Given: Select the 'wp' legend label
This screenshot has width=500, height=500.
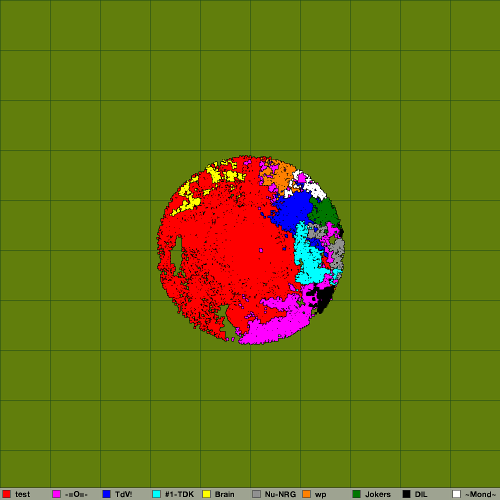Looking at the screenshot, I should click(x=320, y=494).
